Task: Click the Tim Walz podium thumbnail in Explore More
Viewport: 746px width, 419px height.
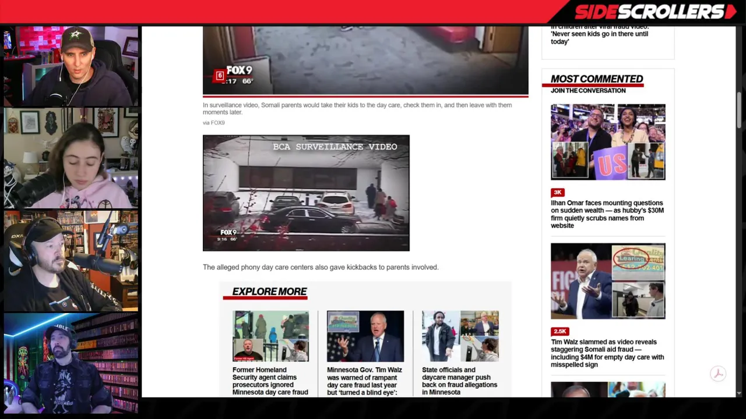Action: [365, 336]
